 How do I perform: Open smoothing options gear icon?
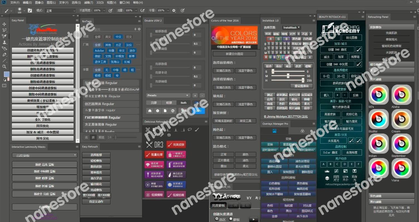[x=174, y=11]
